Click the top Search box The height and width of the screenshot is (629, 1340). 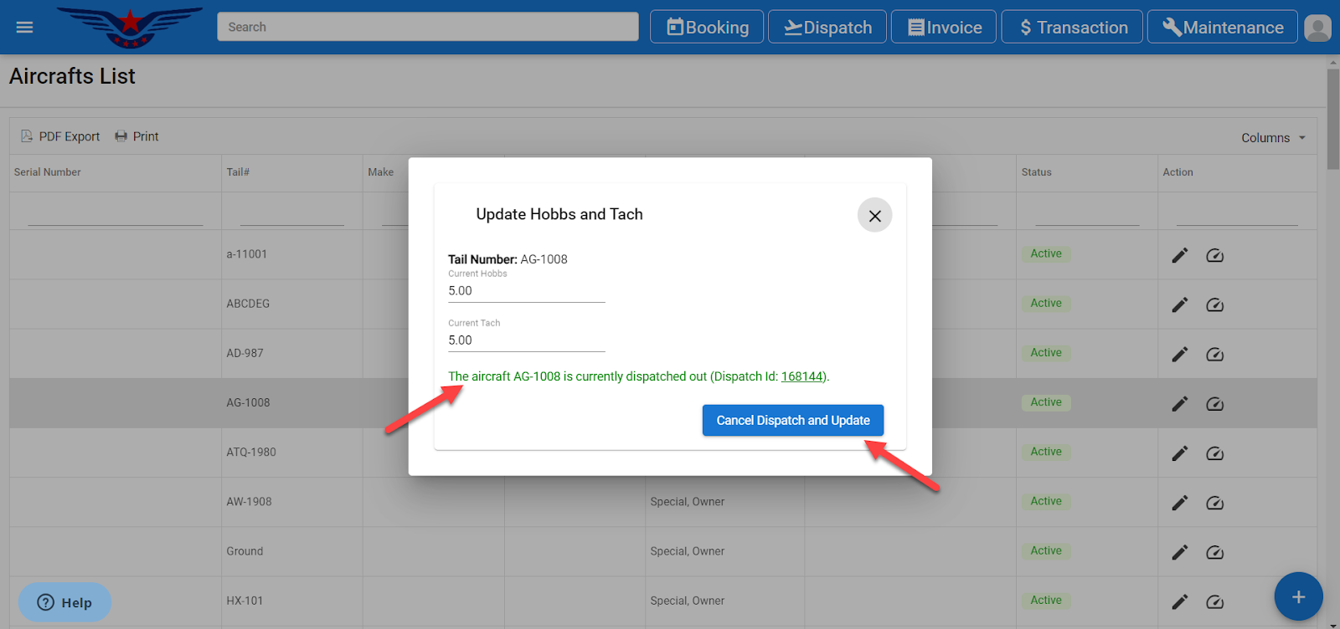pyautogui.click(x=427, y=27)
